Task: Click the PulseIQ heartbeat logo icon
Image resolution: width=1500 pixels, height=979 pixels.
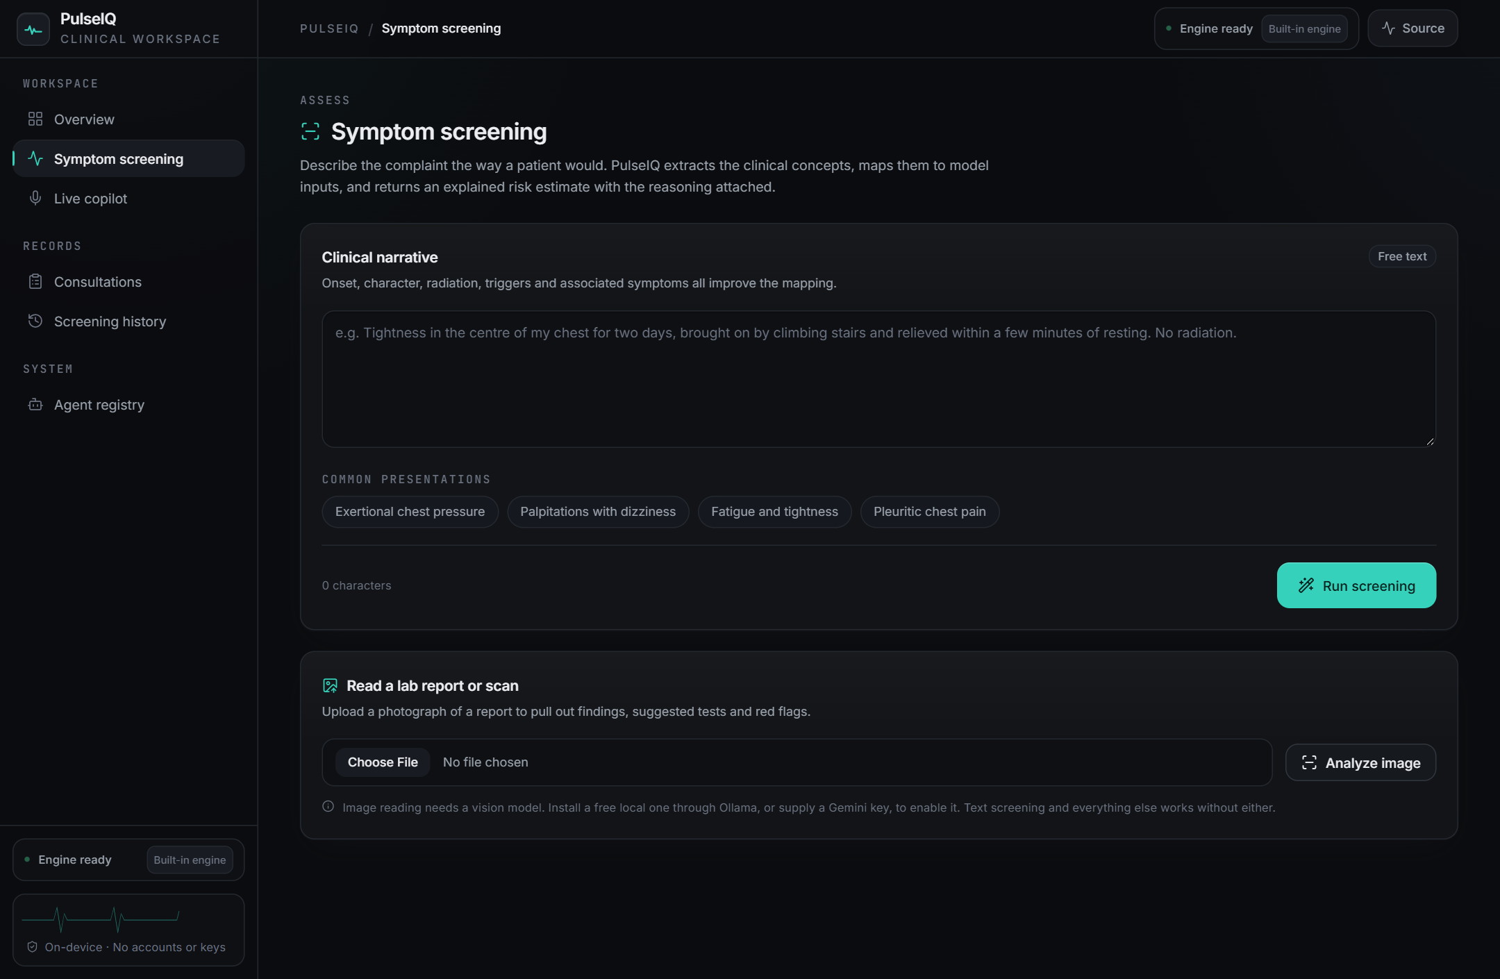Action: pos(33,29)
